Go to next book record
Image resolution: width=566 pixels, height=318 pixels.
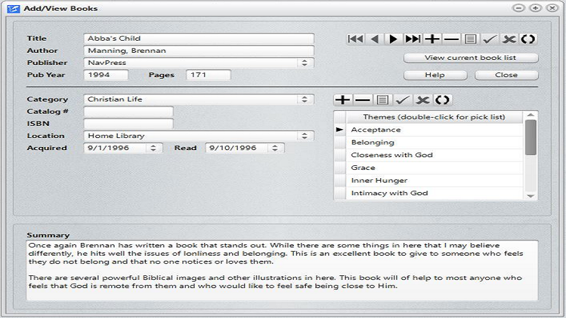pos(394,39)
